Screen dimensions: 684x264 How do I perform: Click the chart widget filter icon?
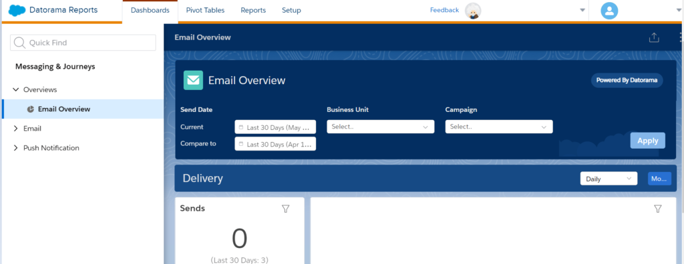tap(658, 209)
